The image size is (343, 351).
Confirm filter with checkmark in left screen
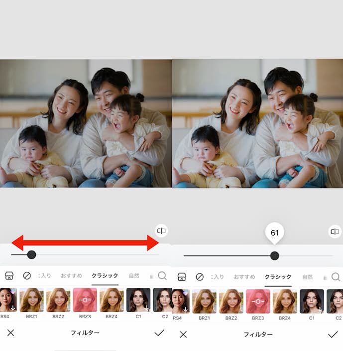159,333
